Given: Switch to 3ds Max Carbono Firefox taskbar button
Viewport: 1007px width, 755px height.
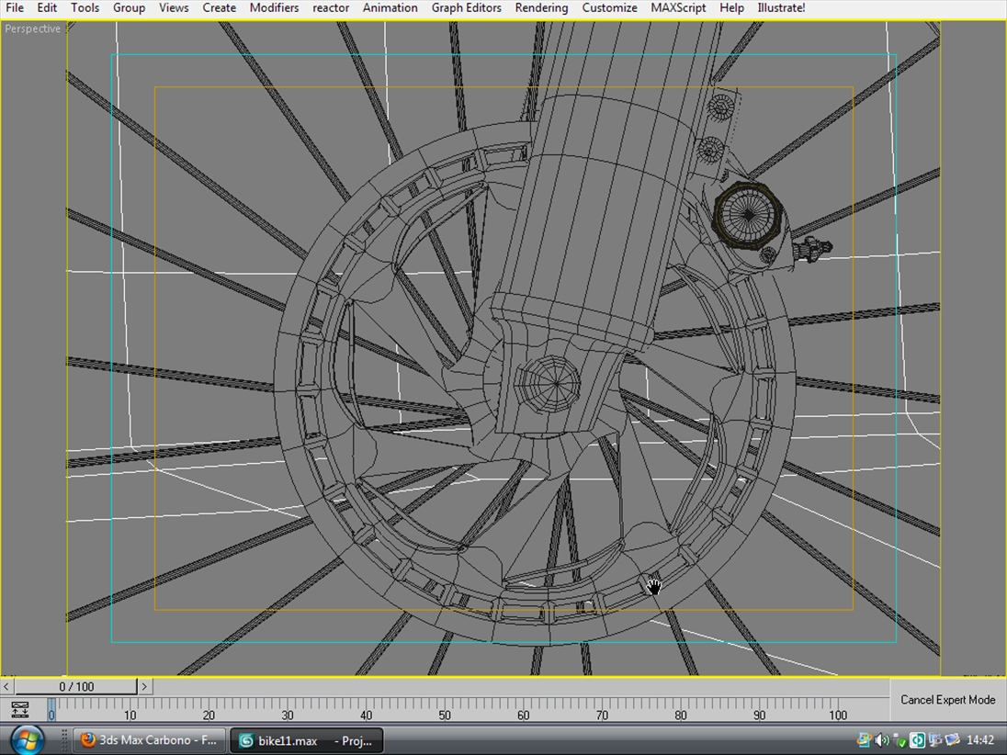Looking at the screenshot, I should click(149, 740).
